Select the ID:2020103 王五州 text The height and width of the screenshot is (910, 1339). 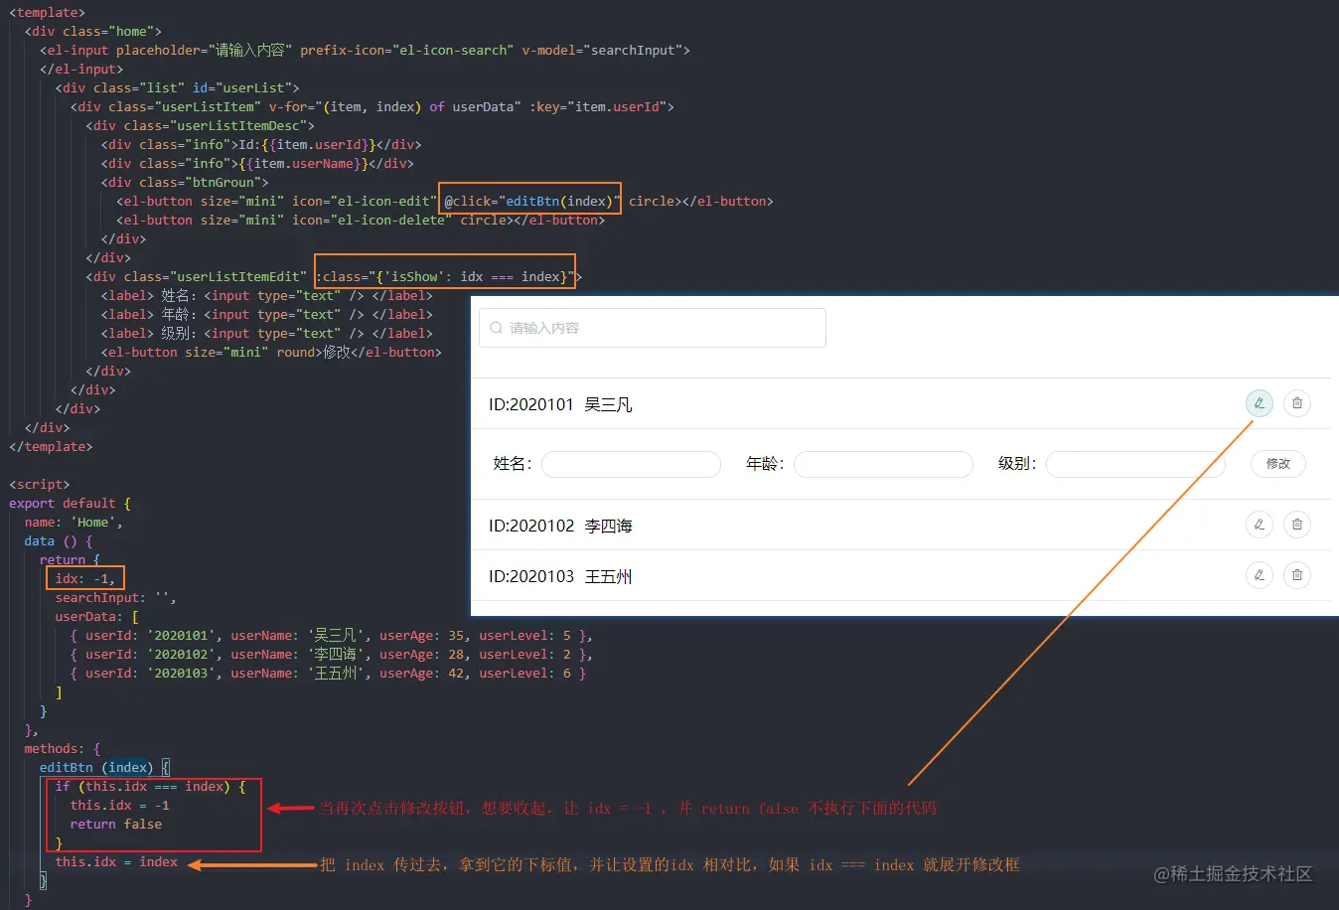click(560, 576)
